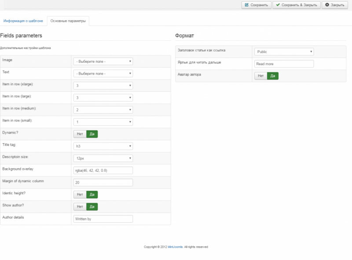Image resolution: width=352 pixels, height=260 pixels.
Task: Disable Show author by clicking Нет
Action: pos(80,206)
